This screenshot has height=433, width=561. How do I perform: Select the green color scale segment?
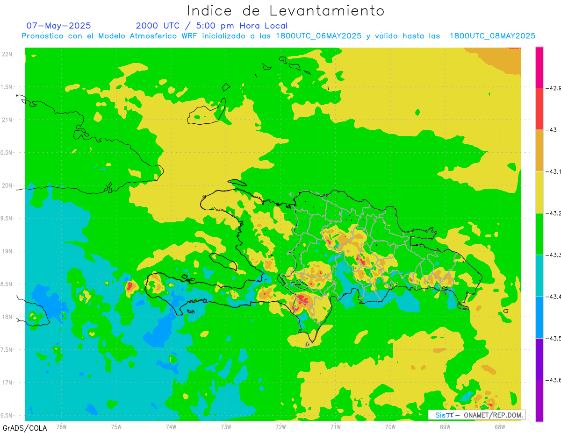pos(539,234)
